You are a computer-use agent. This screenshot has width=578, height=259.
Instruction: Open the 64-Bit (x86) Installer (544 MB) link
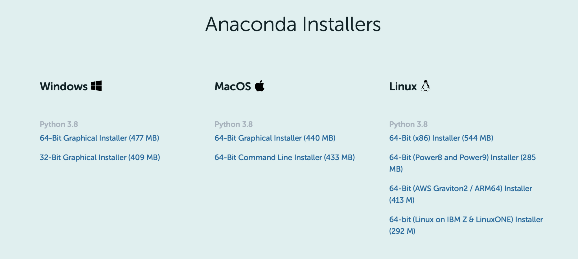click(x=441, y=138)
